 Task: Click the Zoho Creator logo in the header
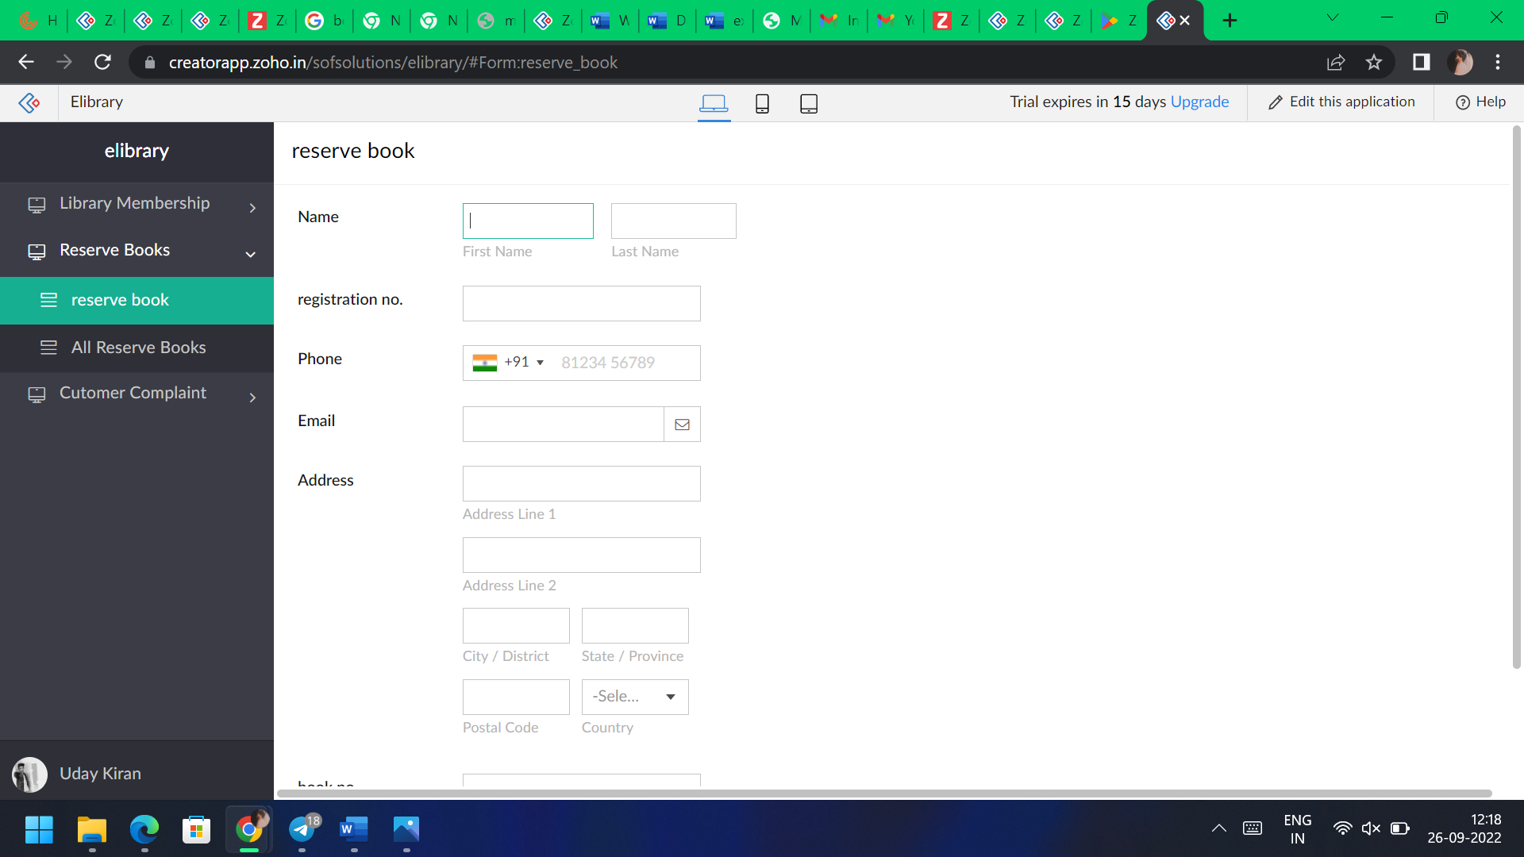[29, 102]
